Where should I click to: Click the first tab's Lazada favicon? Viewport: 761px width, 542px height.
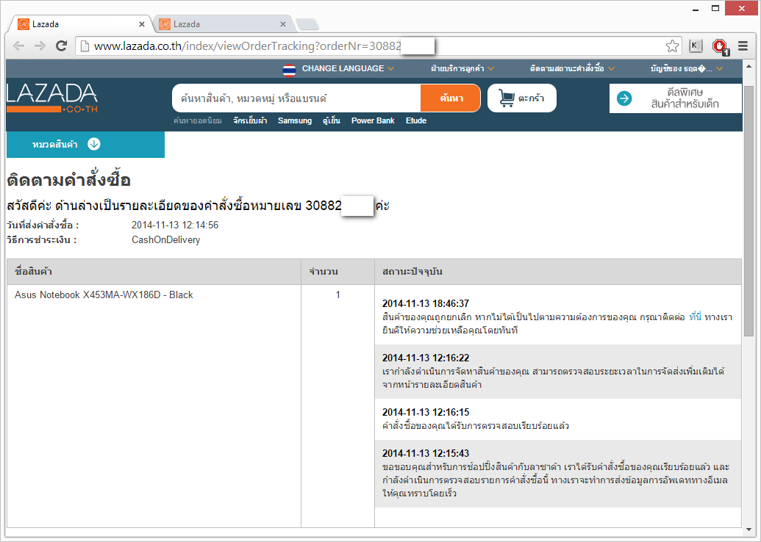point(24,24)
